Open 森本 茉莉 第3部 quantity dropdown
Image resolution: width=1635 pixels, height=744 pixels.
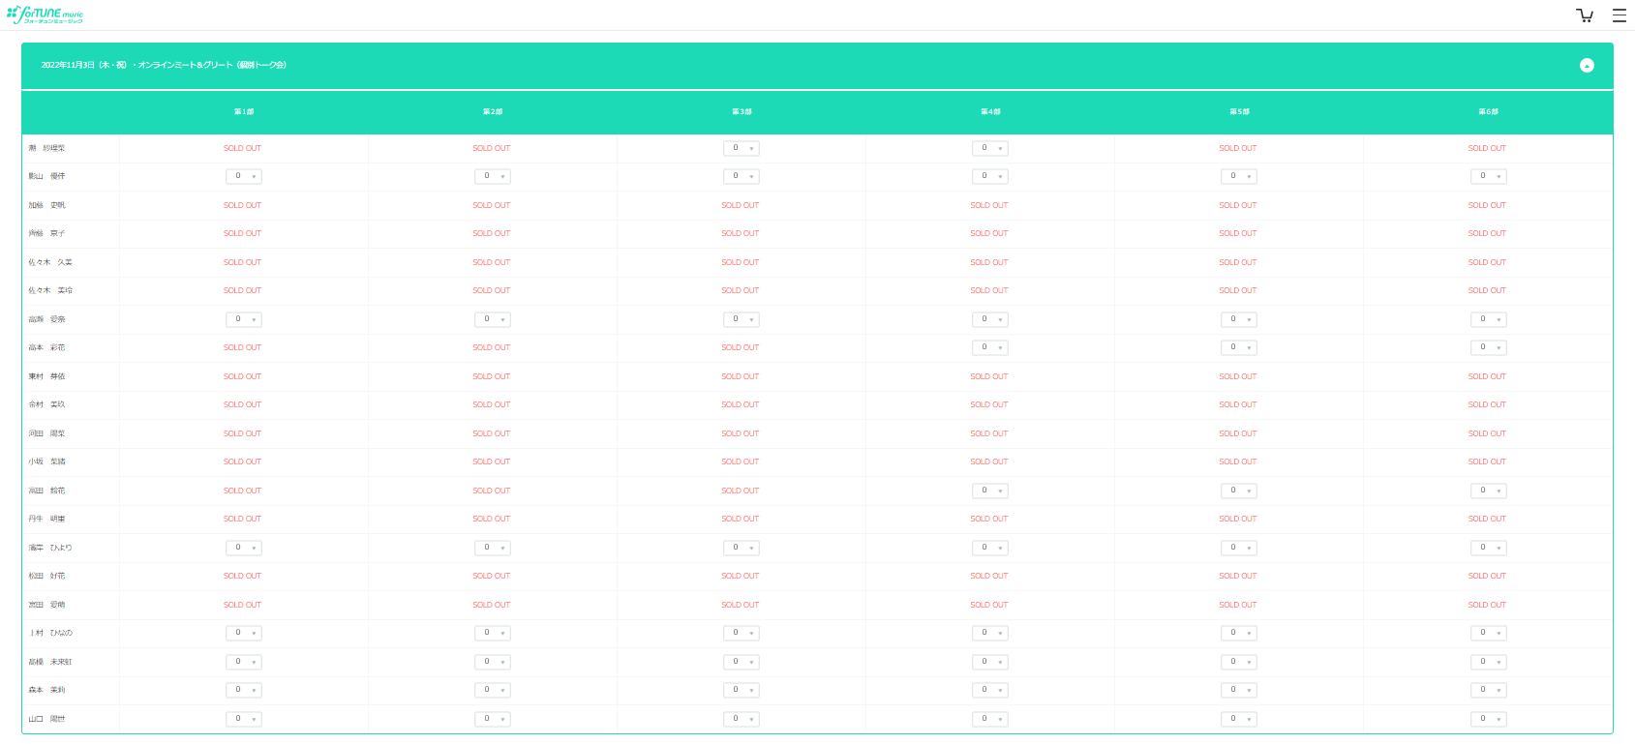point(742,690)
